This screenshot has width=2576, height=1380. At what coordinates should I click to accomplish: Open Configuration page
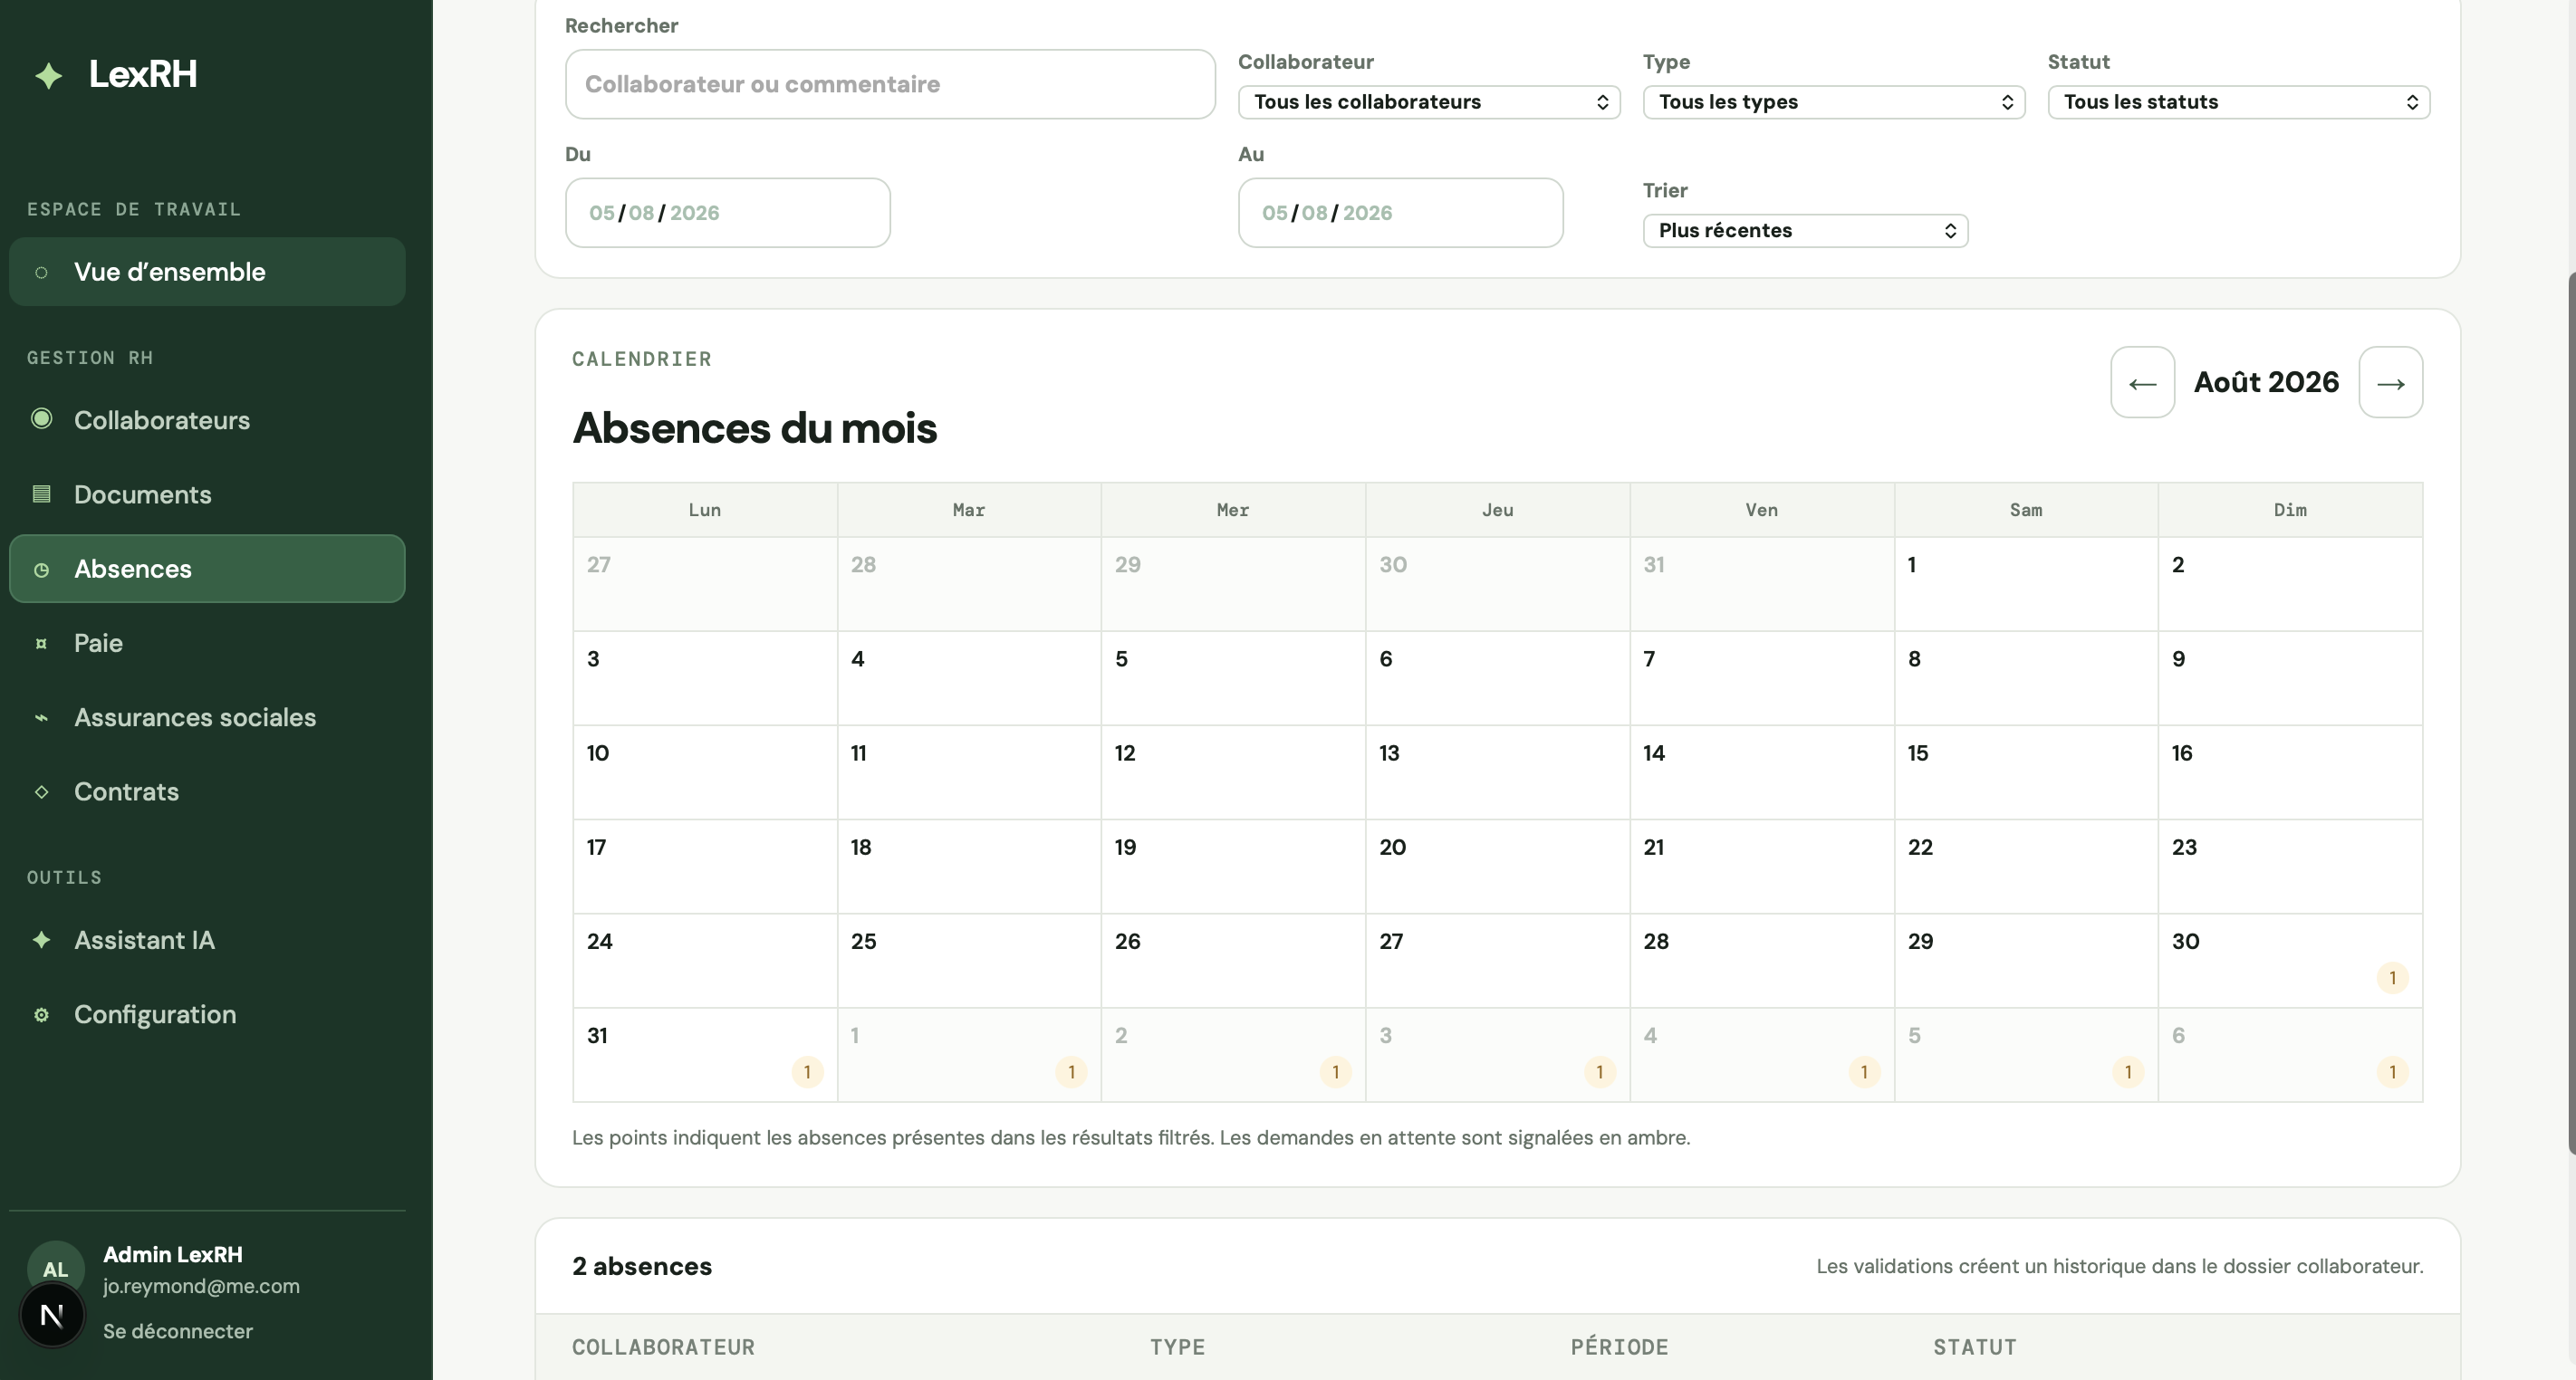click(207, 1014)
